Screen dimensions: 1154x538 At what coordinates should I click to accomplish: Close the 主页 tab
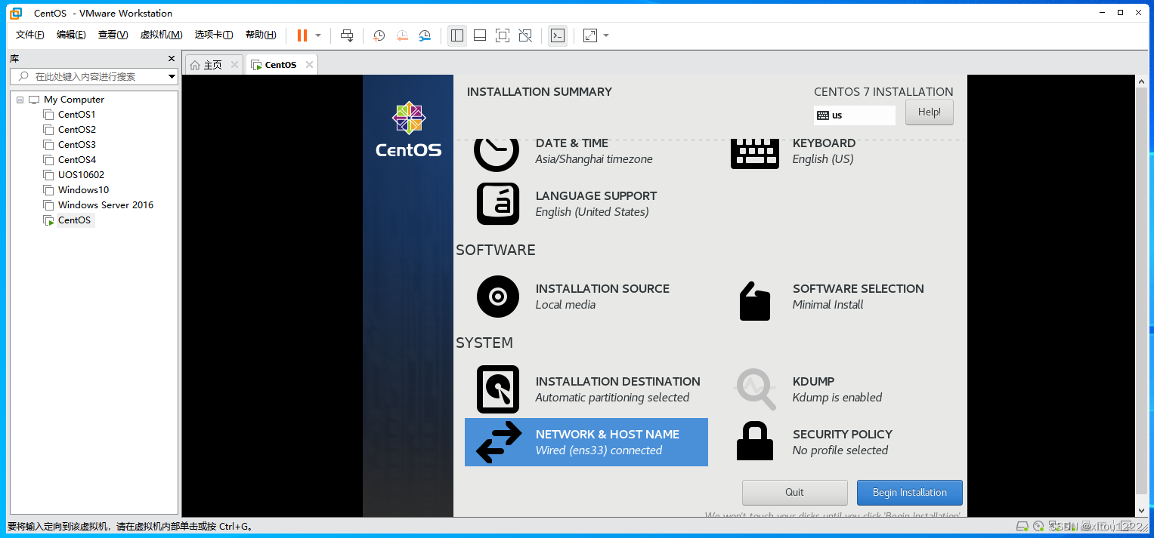(234, 65)
